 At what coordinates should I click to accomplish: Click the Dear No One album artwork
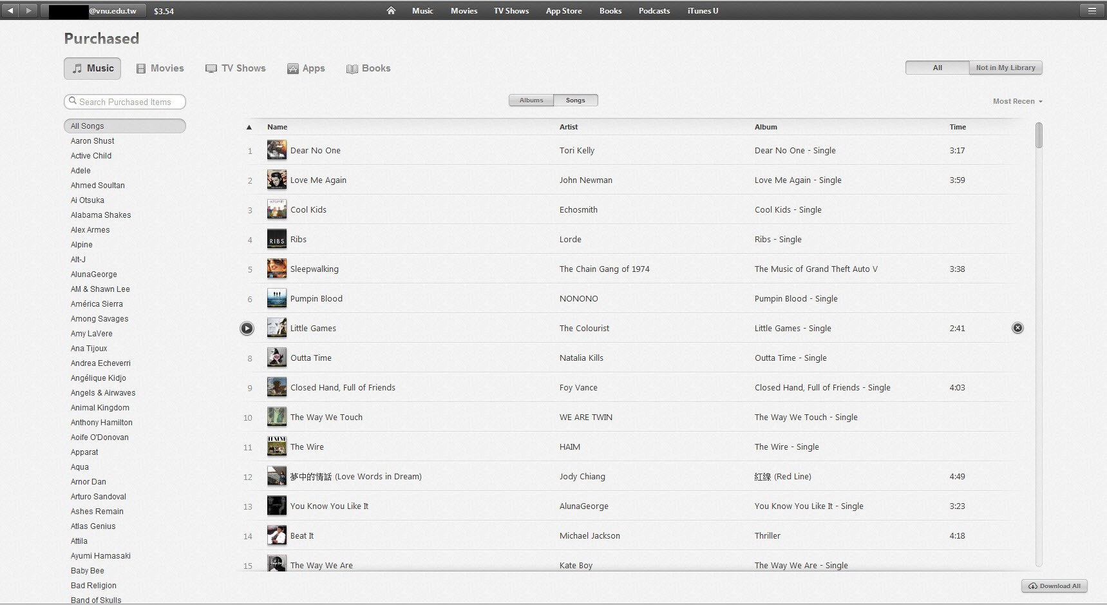[x=277, y=150]
